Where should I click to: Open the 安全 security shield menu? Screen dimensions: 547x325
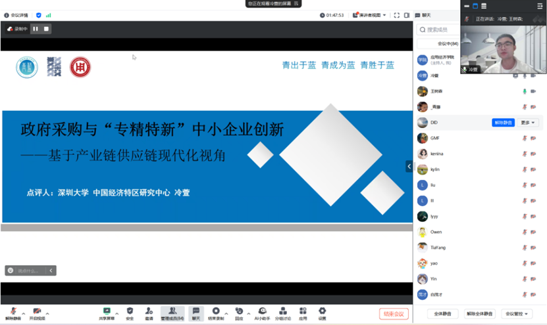coord(130,313)
